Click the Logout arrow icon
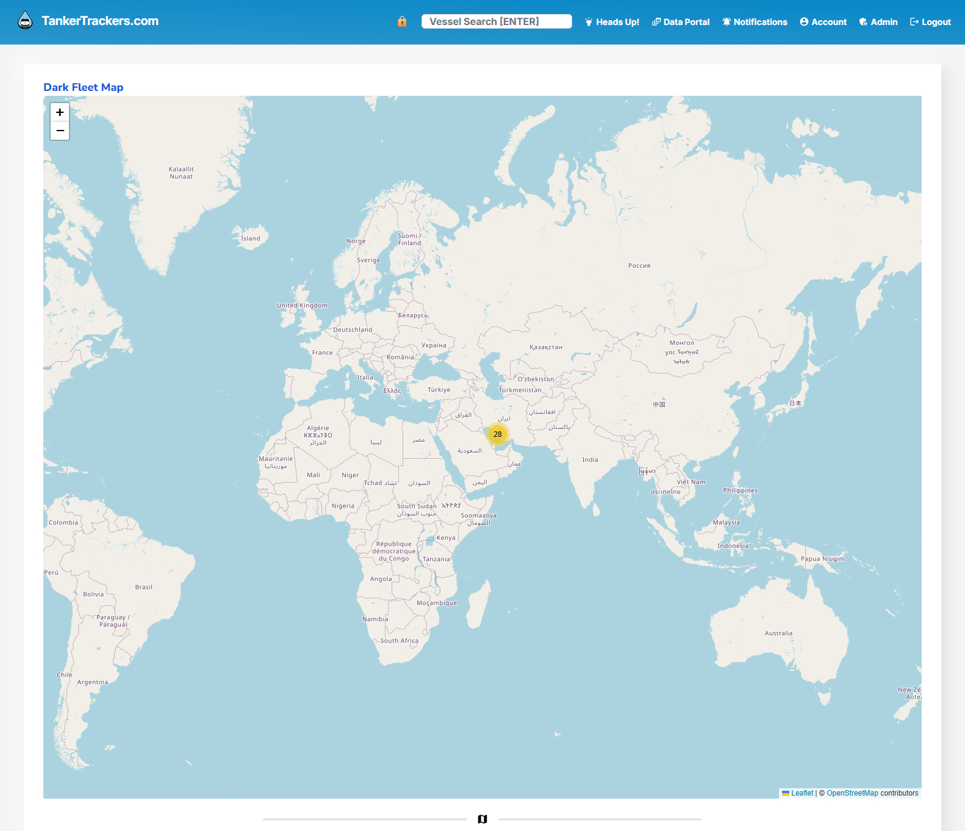 914,22
